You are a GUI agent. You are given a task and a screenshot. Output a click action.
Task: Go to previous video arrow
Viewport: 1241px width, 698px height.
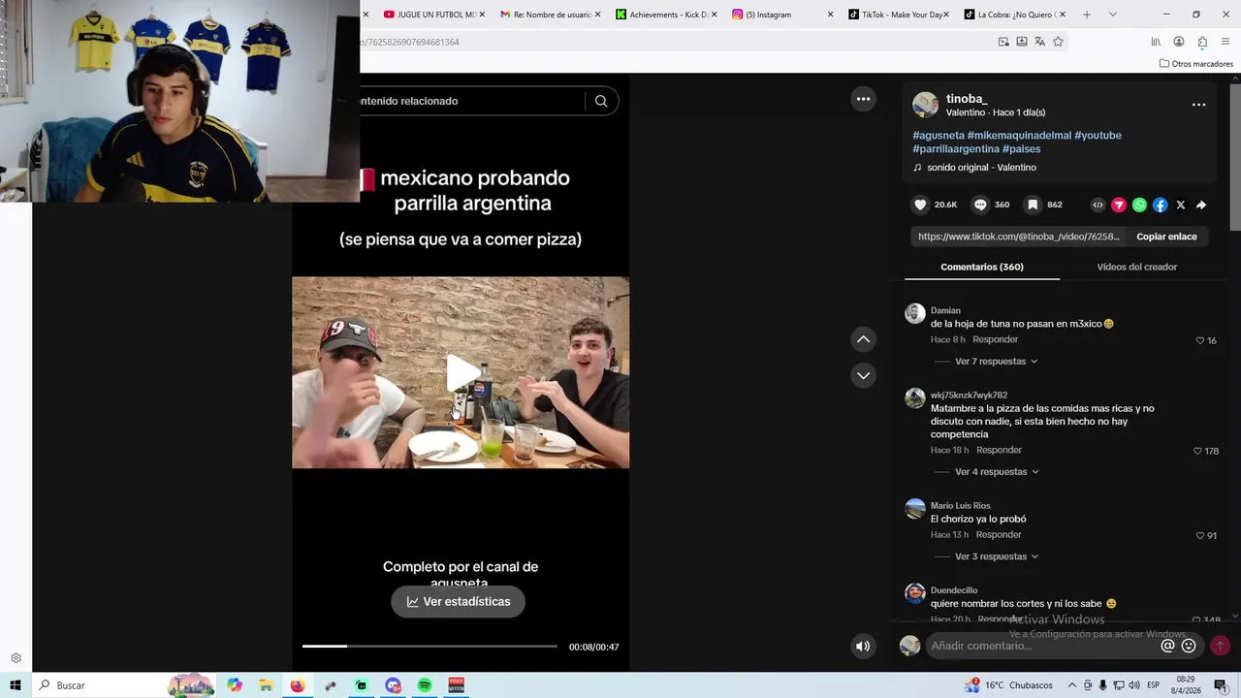(863, 339)
